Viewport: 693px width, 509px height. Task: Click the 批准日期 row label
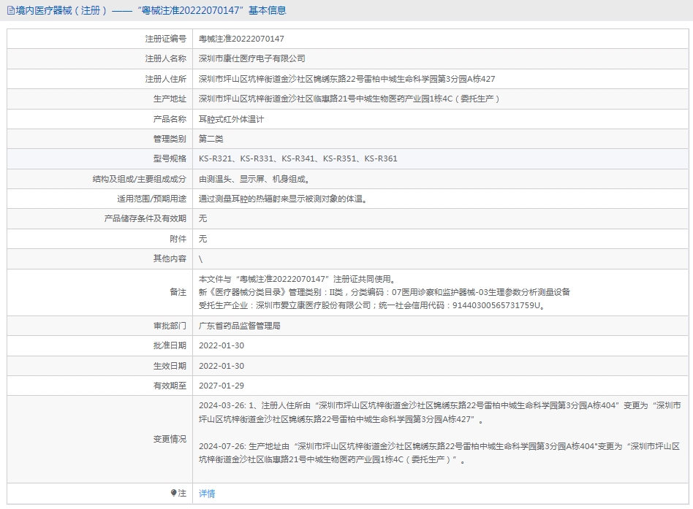pyautogui.click(x=170, y=345)
